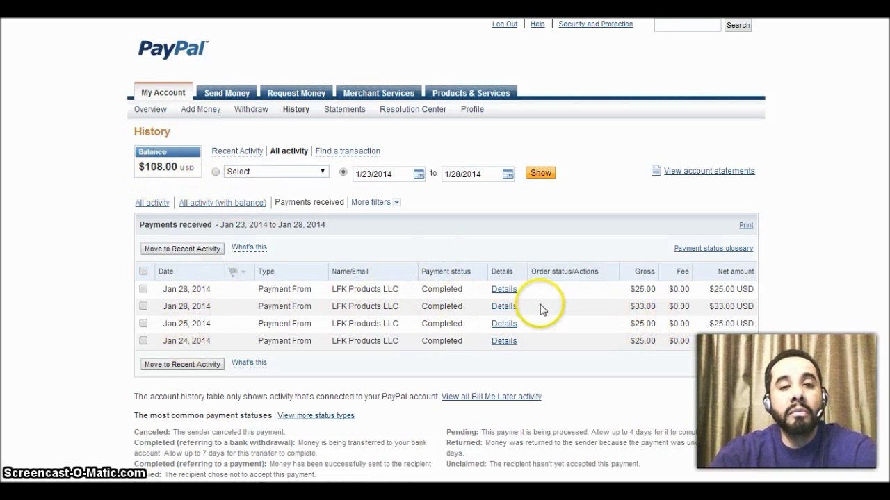Open Details for the Jan 25 payment
The image size is (890, 500).
(x=504, y=324)
